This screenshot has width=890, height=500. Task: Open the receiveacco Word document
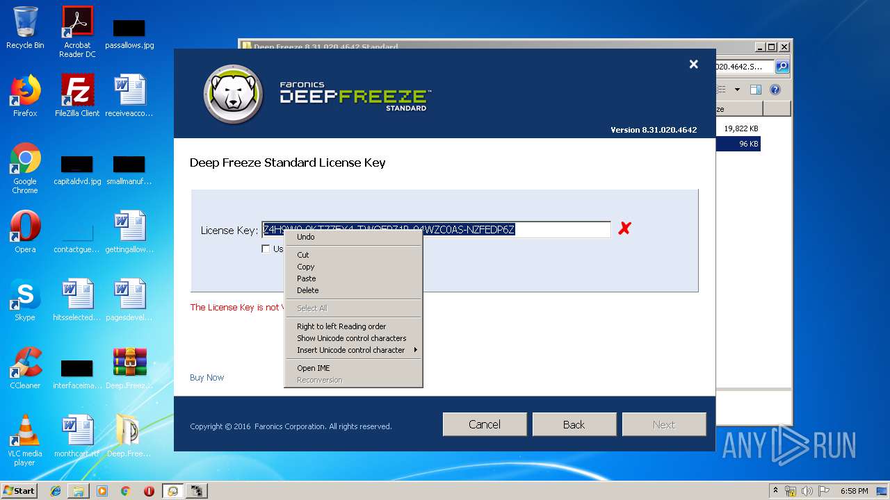point(129,96)
